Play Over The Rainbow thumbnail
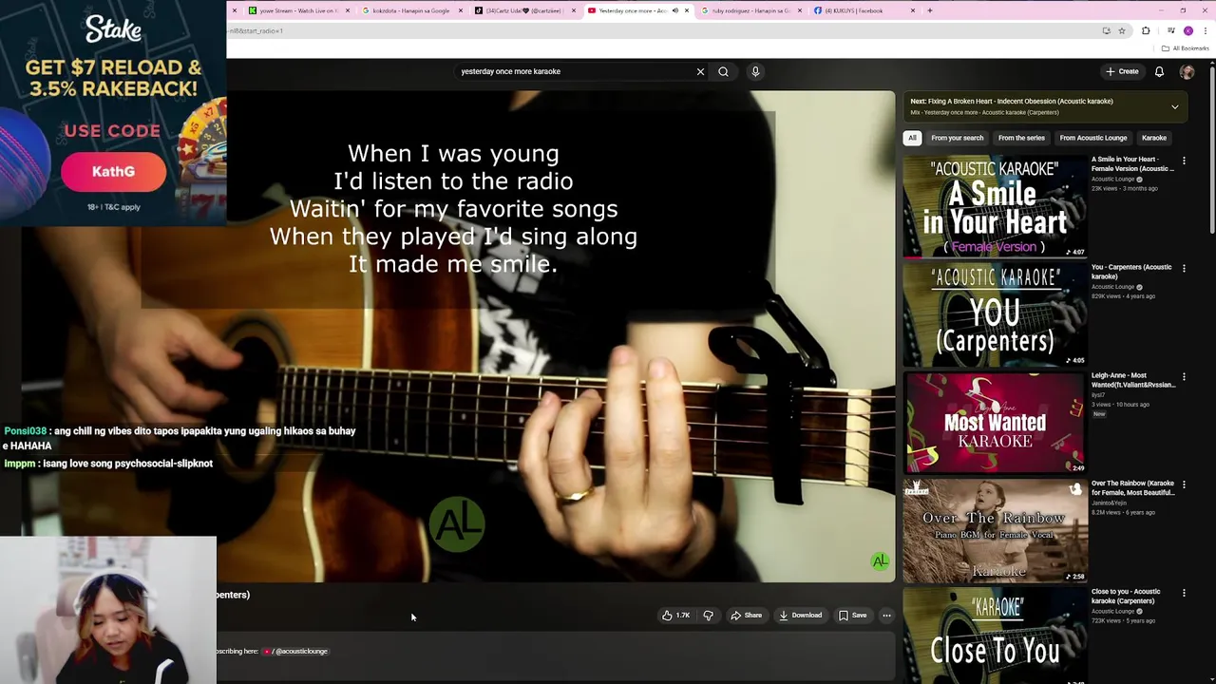Image resolution: width=1216 pixels, height=684 pixels. pos(994,531)
